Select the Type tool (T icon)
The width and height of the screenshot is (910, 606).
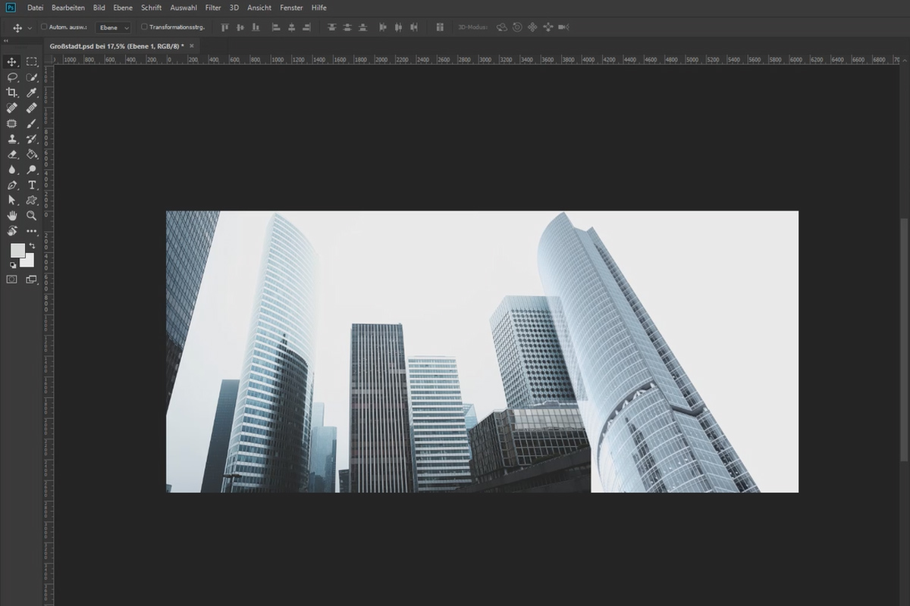pyautogui.click(x=32, y=185)
